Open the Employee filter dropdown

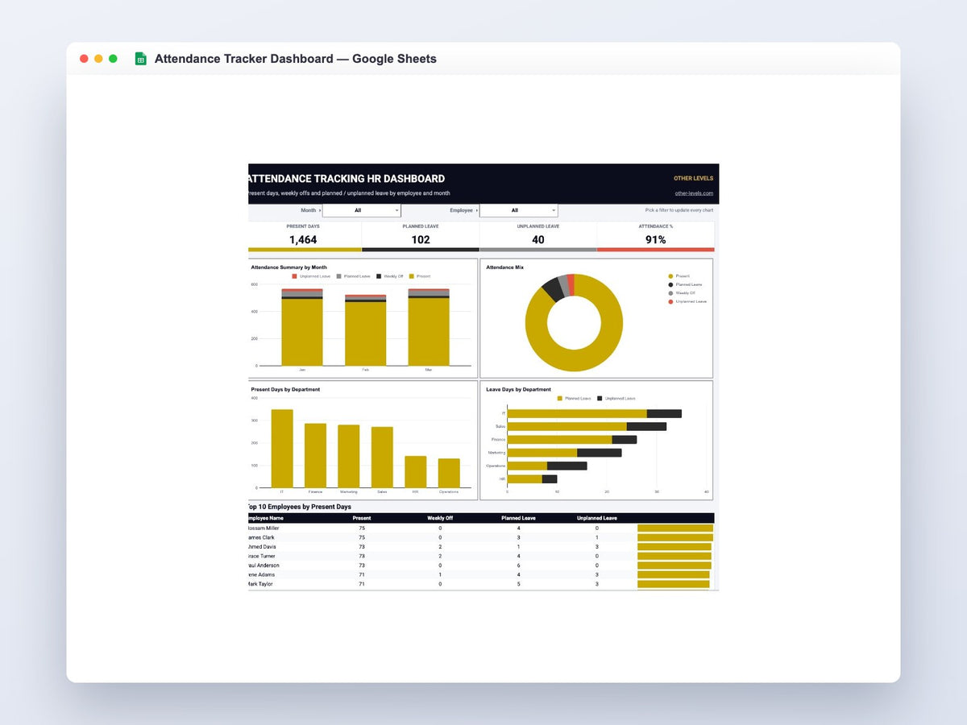point(518,210)
